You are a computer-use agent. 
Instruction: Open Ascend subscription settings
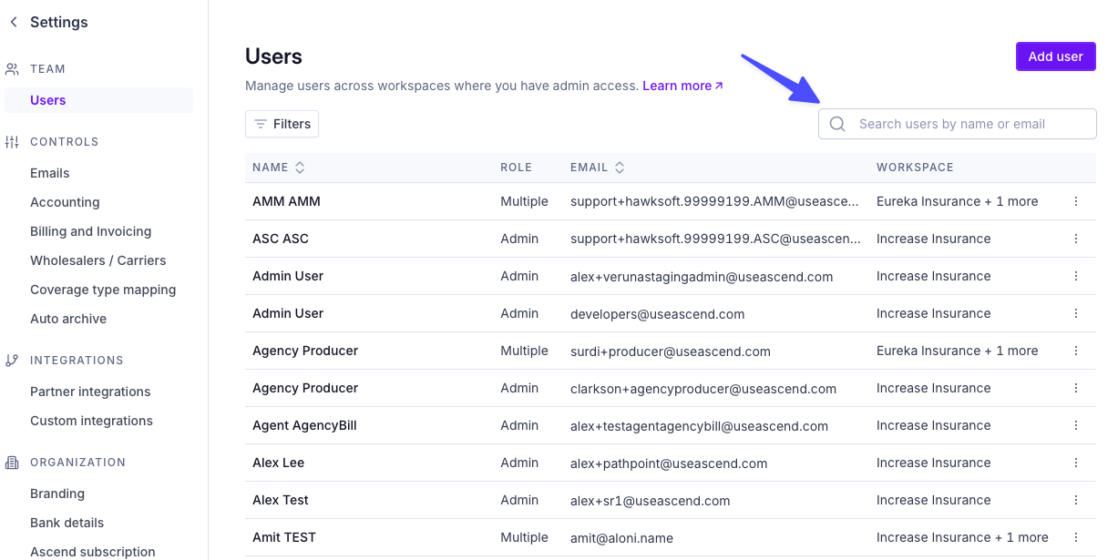click(93, 552)
